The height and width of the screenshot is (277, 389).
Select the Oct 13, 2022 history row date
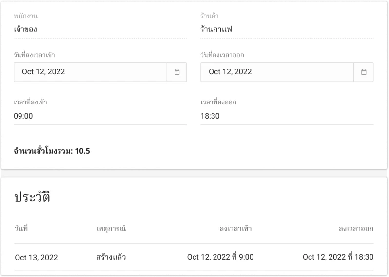point(37,257)
